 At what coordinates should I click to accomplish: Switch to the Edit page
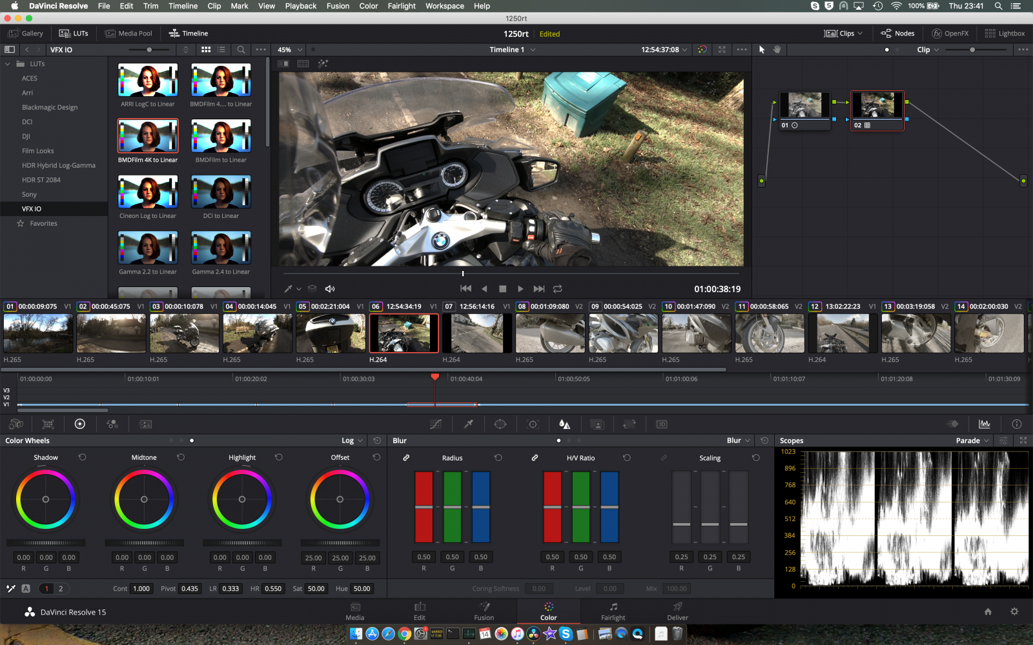pos(420,611)
